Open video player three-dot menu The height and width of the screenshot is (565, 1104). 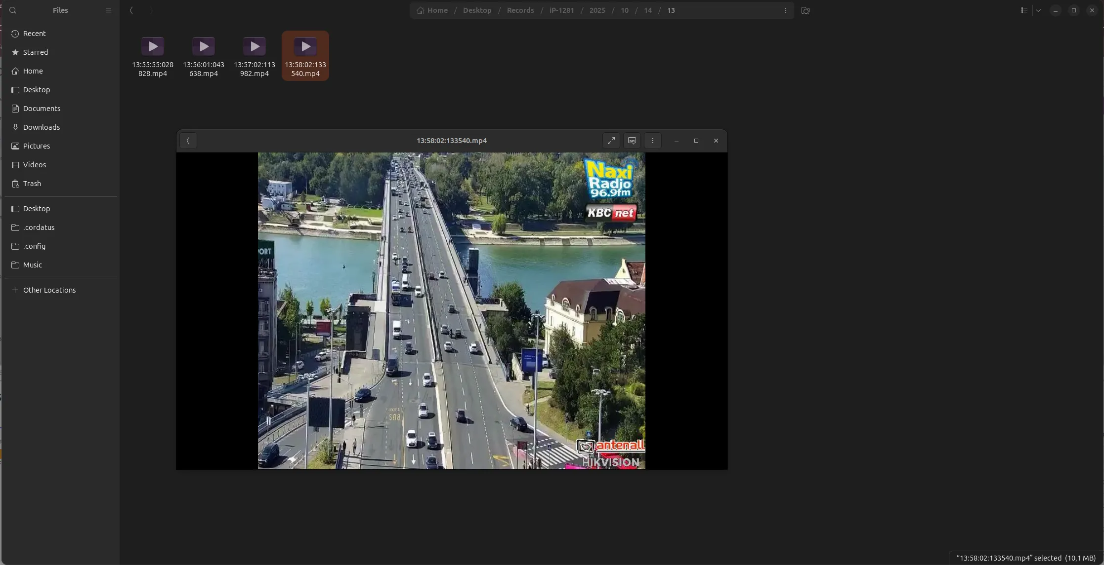pyautogui.click(x=652, y=141)
